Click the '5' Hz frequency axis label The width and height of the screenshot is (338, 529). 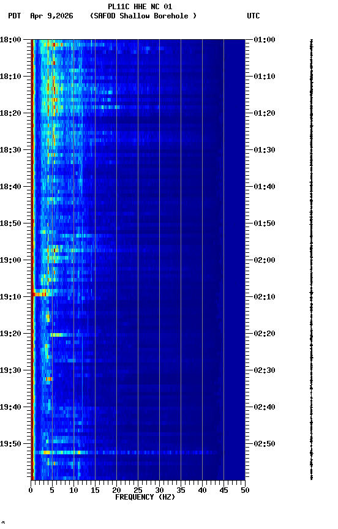52,490
